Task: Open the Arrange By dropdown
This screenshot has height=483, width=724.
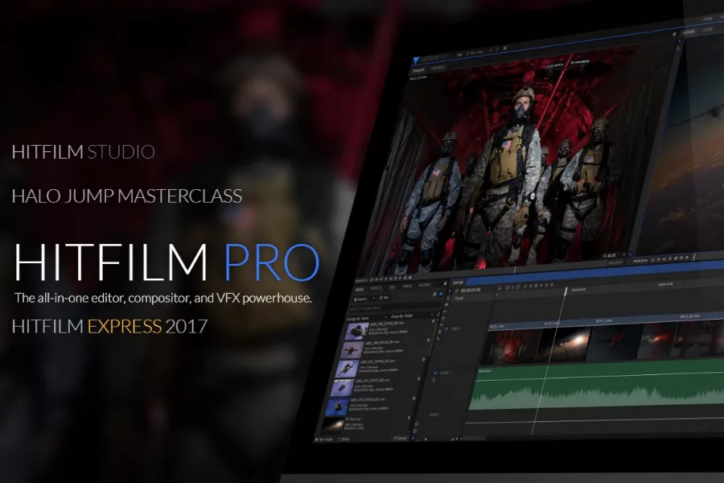Action: tap(365, 319)
